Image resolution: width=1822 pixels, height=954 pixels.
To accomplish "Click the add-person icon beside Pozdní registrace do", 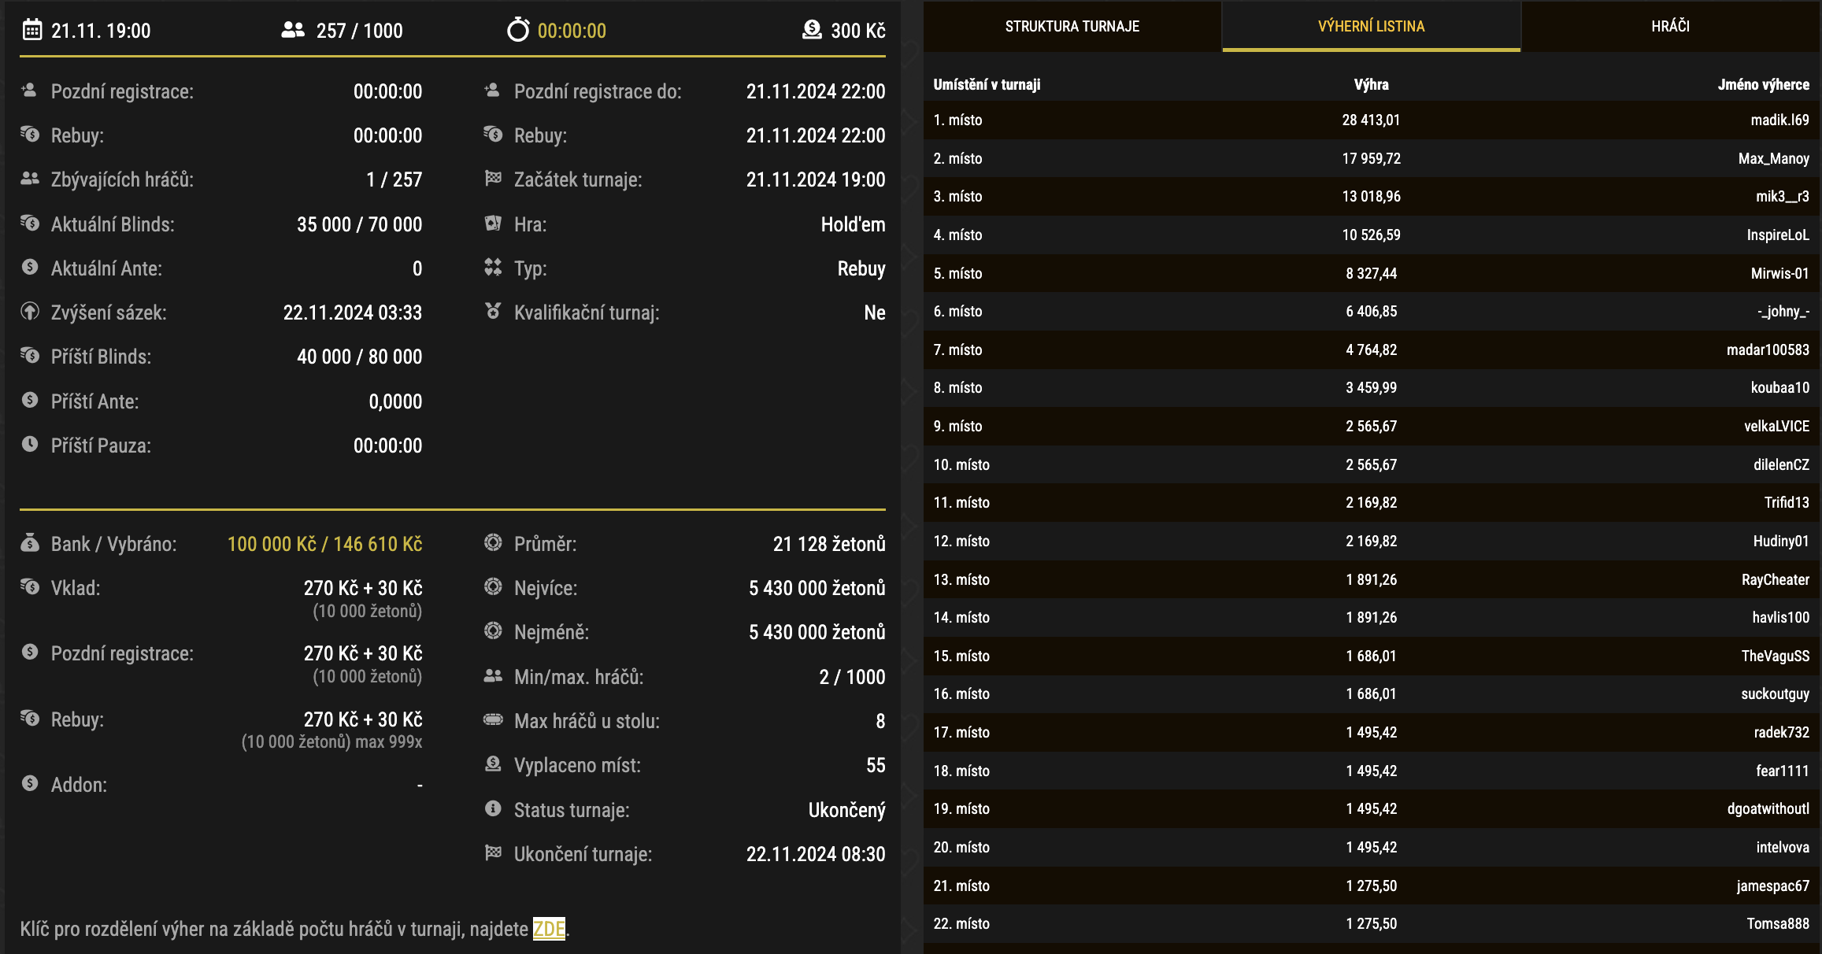I will [493, 91].
